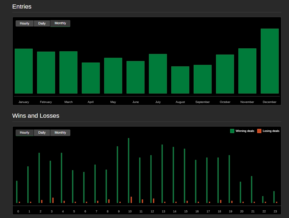This screenshot has height=218, width=289.
Task: Switch Entries chart to Hourly view
Action: click(x=24, y=23)
